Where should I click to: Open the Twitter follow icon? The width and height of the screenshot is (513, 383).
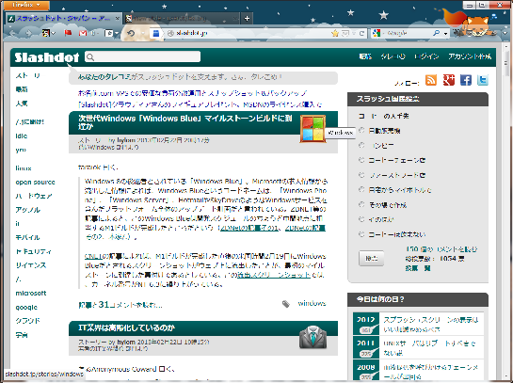483,80
